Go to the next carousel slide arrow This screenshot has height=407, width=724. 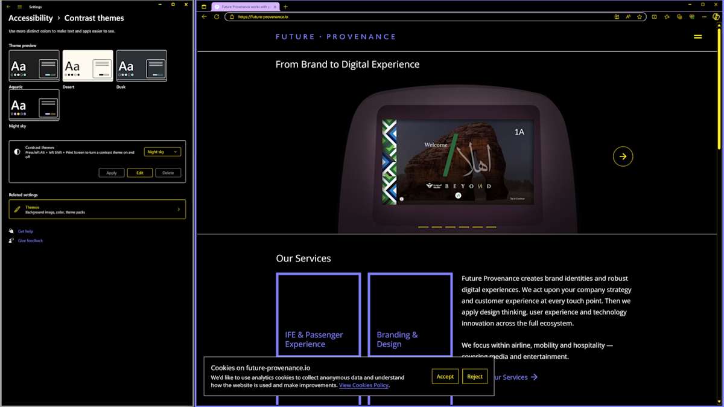623,156
